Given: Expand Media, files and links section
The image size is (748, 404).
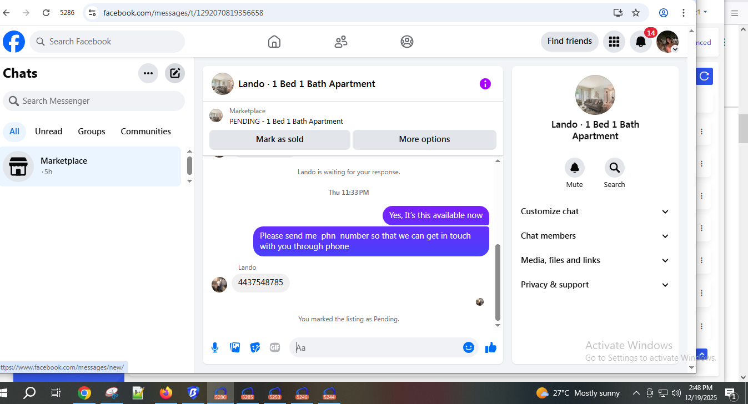Looking at the screenshot, I should pos(595,260).
